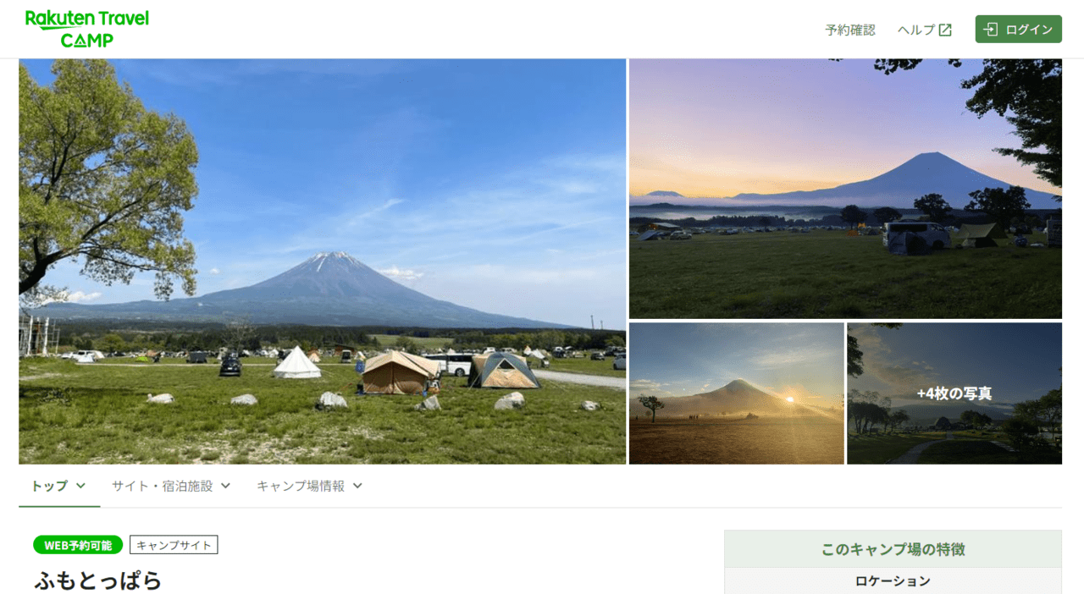
Task: Expand the chevron next to キャンプ場情報
Action: click(357, 486)
